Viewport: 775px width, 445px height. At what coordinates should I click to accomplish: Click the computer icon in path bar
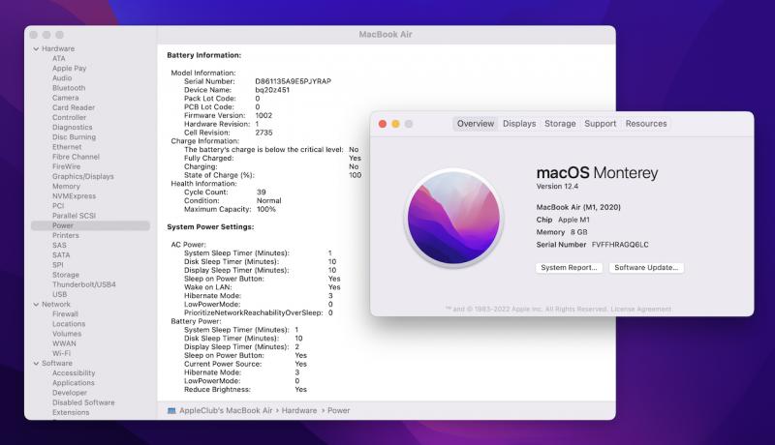(171, 410)
